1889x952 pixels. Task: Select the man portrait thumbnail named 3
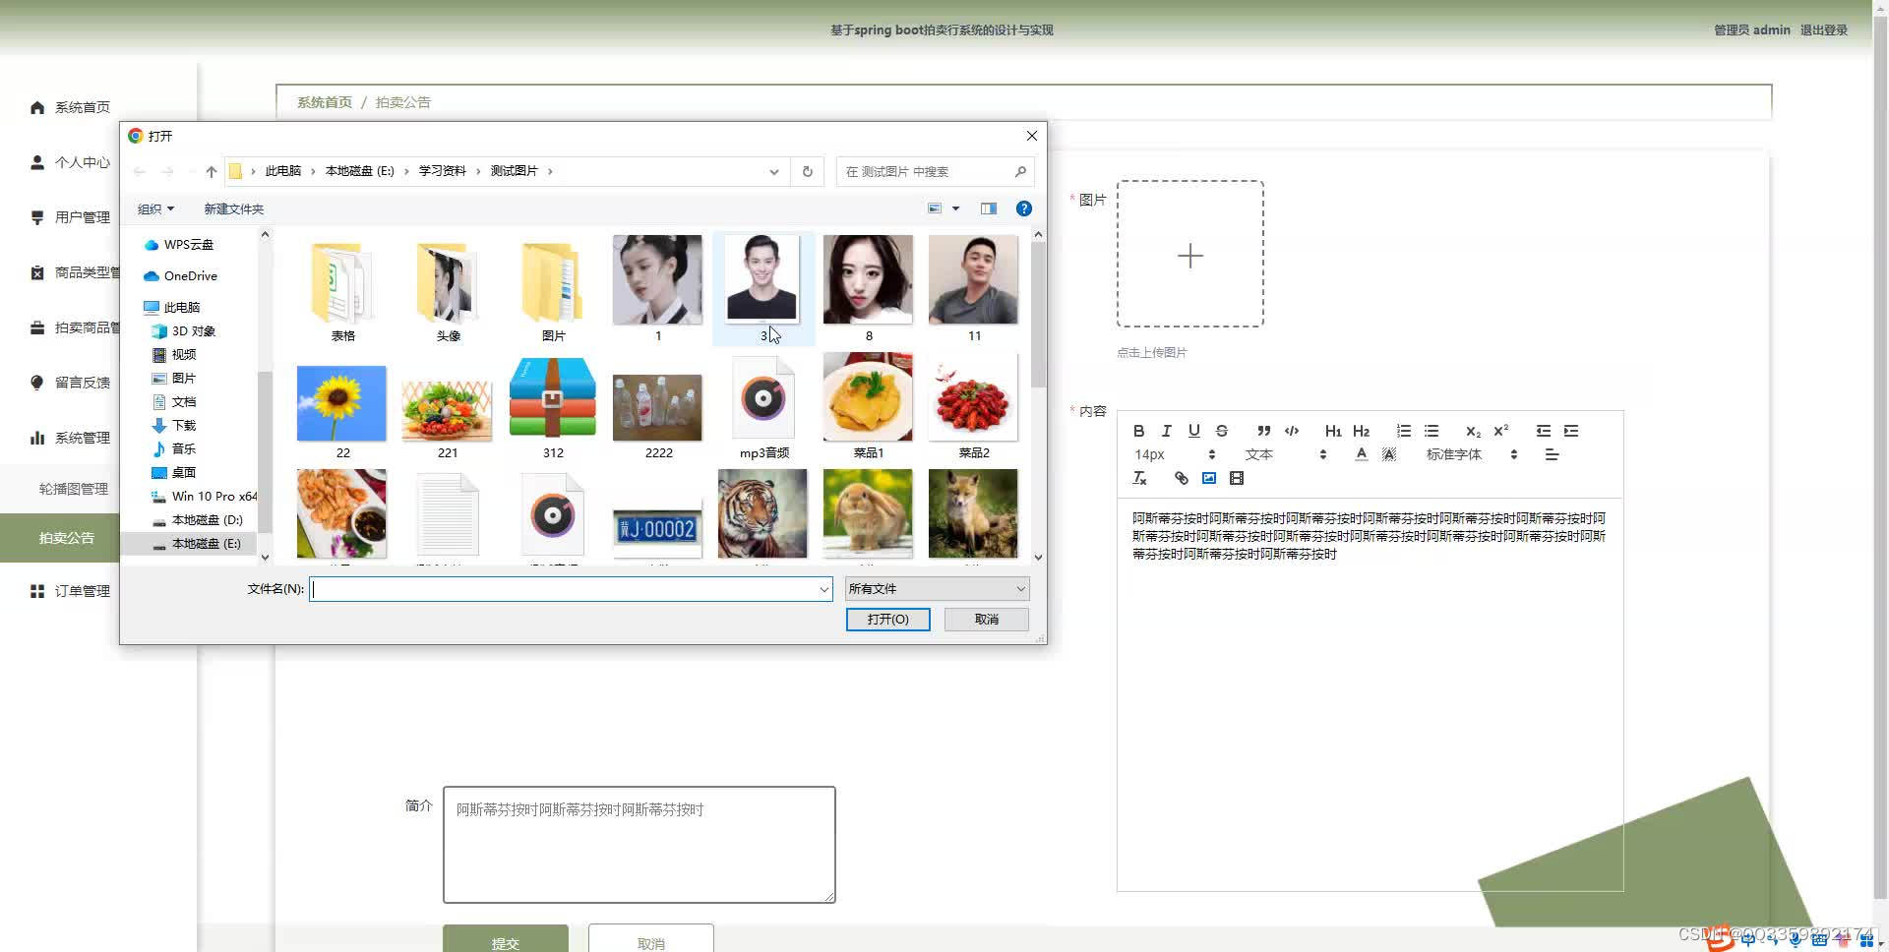762,288
